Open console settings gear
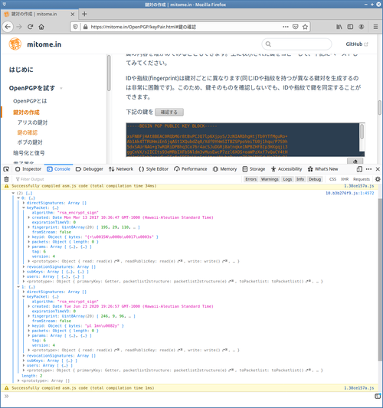Image resolution: width=383 pixels, height=408 pixels. tap(378, 179)
